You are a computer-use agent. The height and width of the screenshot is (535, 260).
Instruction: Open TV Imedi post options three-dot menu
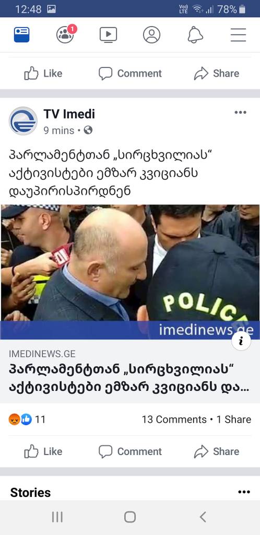coord(240,113)
